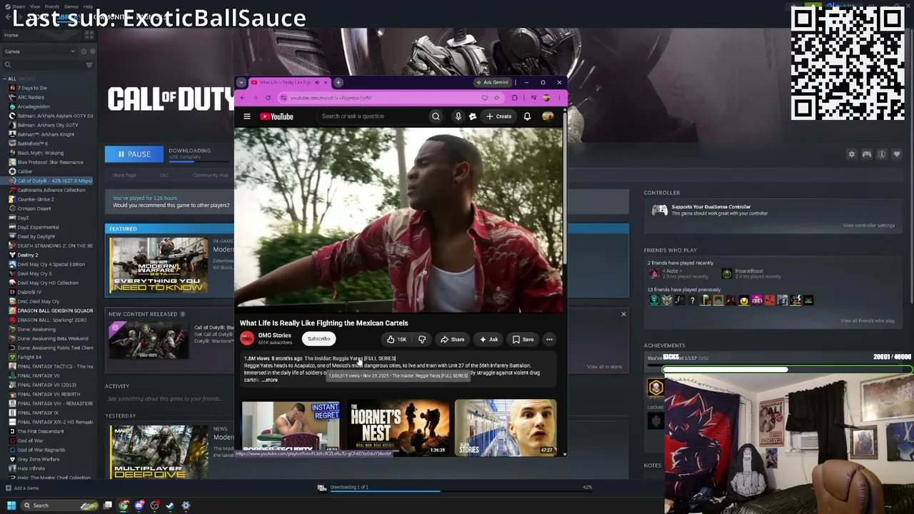Select 7 Days to Die in library
Screen dimensions: 914x514
(32, 88)
